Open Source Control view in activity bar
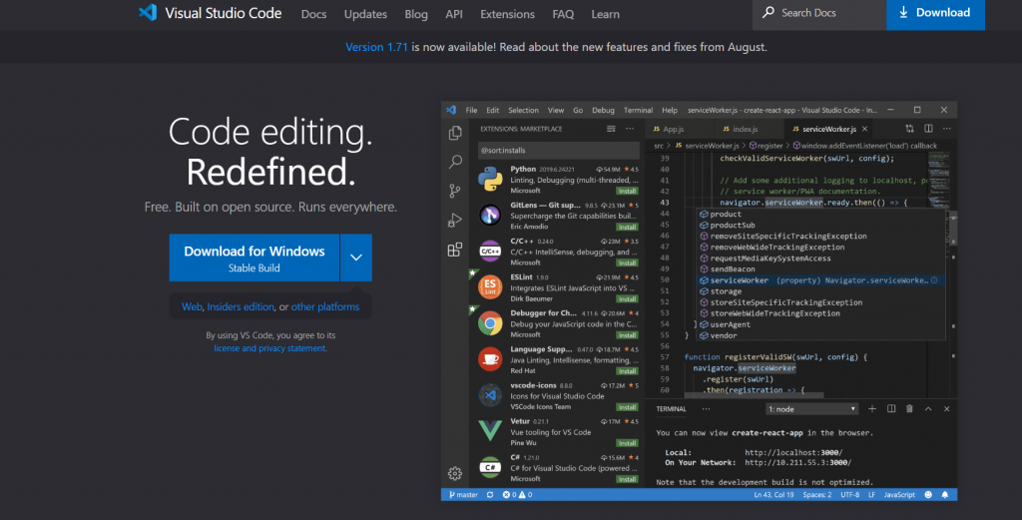Image resolution: width=1022 pixels, height=520 pixels. click(x=455, y=191)
